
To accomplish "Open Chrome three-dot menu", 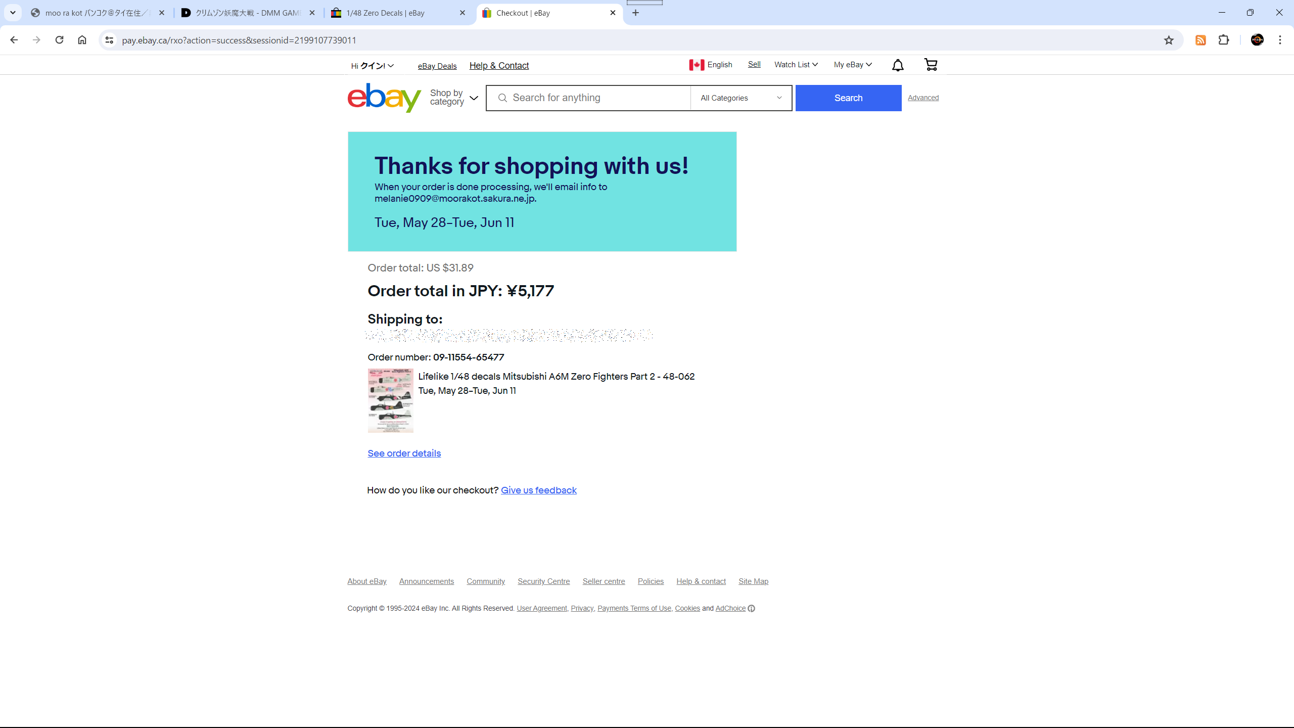I will pos(1280,40).
